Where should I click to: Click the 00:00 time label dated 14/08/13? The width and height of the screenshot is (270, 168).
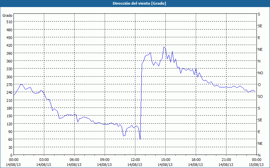[x=13, y=160]
